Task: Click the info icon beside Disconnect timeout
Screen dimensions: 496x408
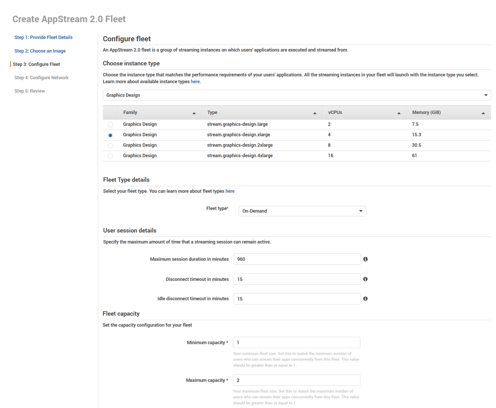Action: pyautogui.click(x=366, y=279)
